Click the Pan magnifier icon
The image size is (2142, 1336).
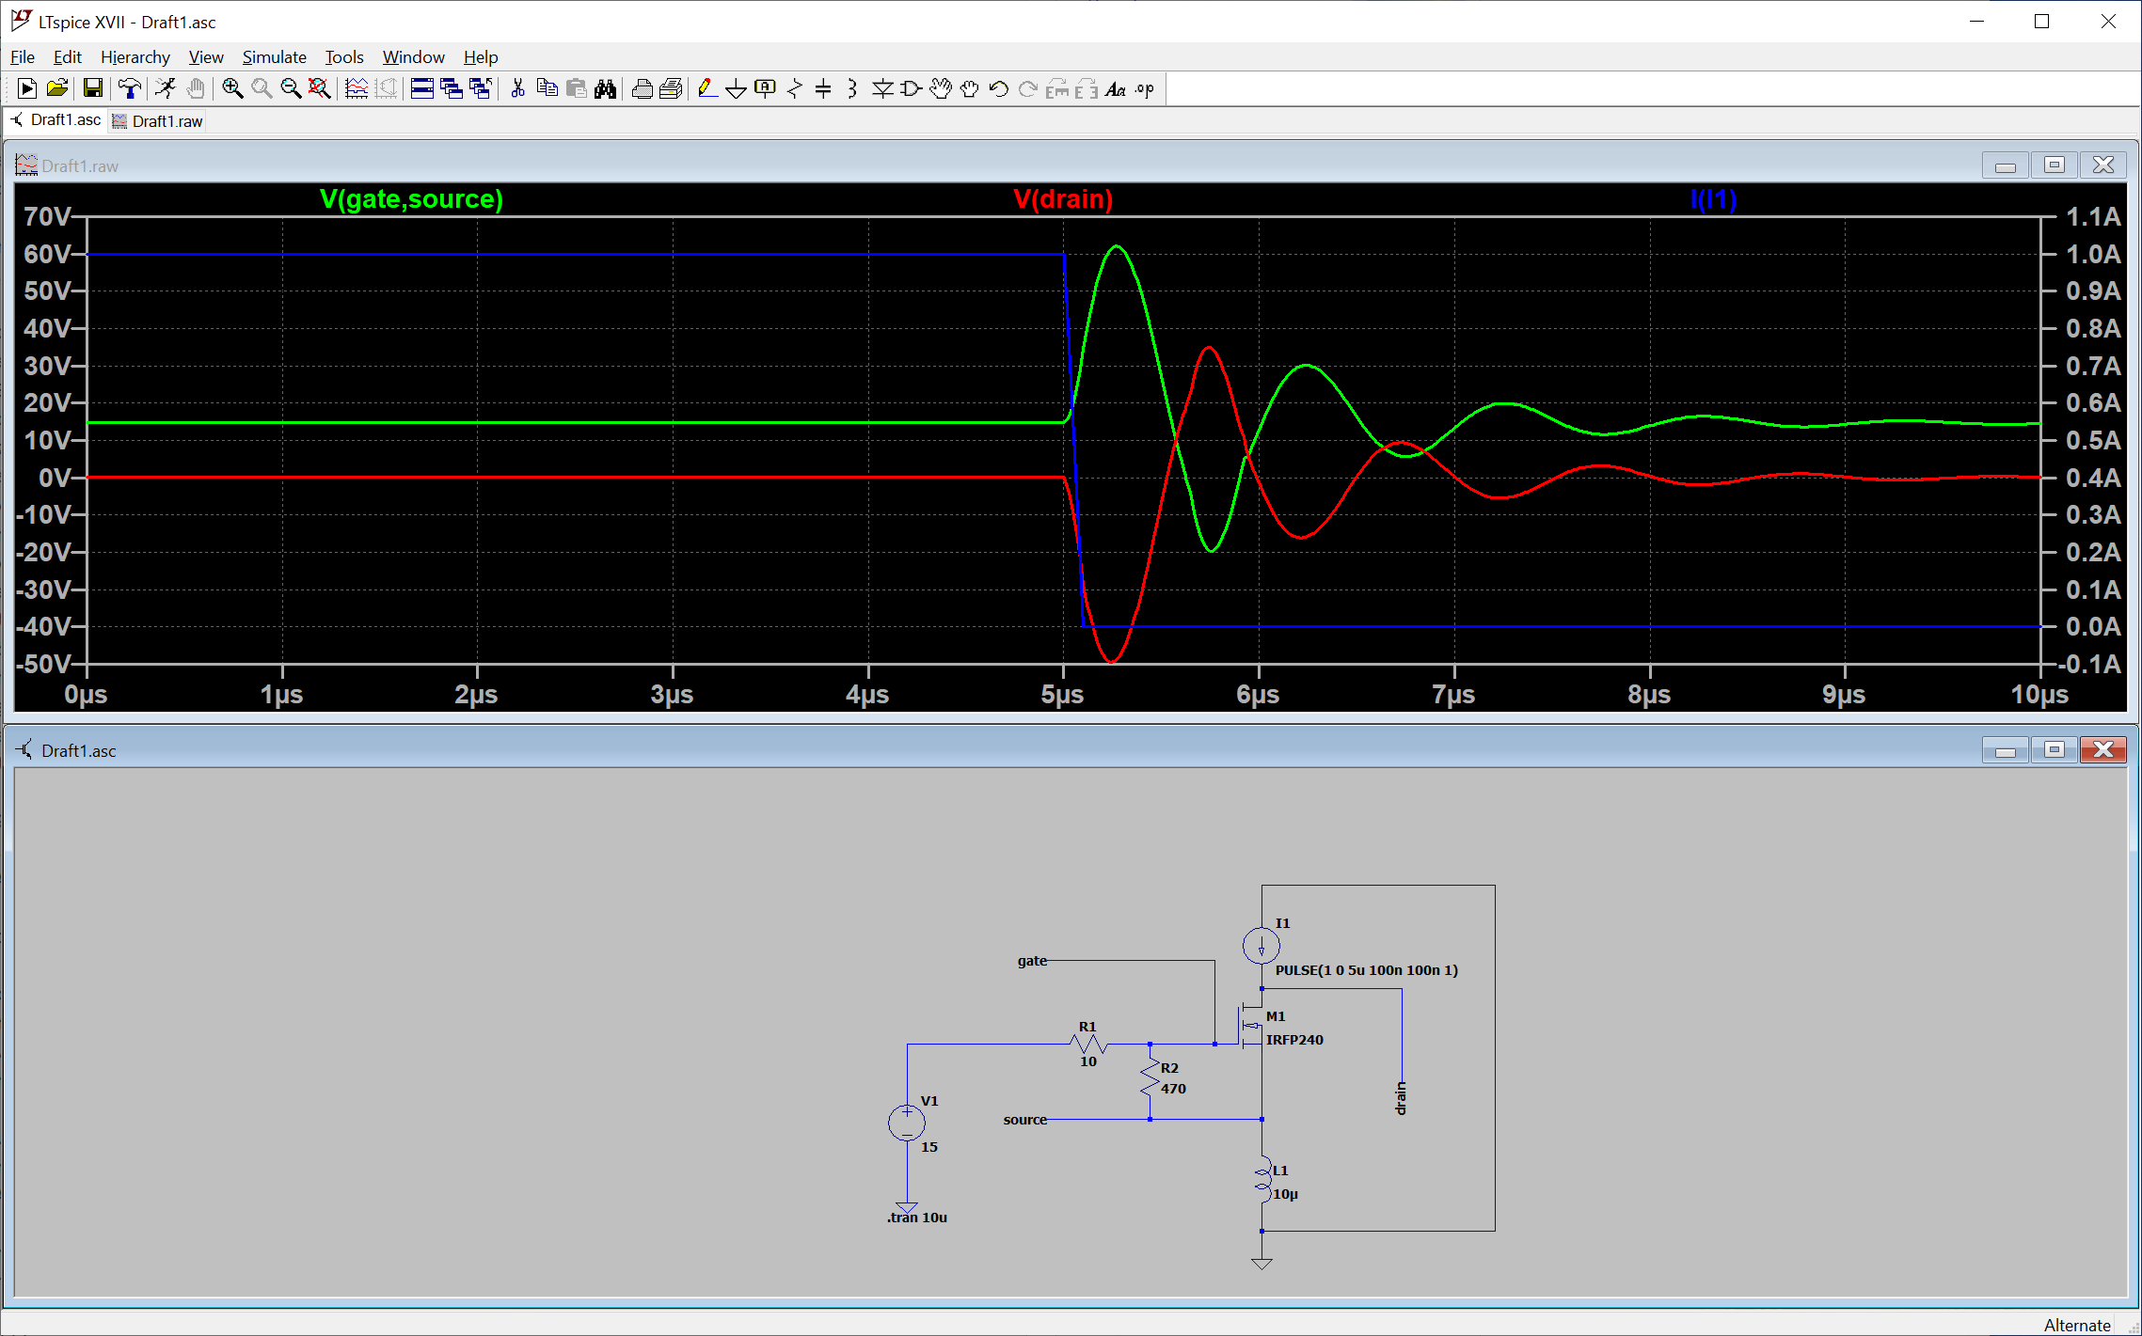(262, 89)
